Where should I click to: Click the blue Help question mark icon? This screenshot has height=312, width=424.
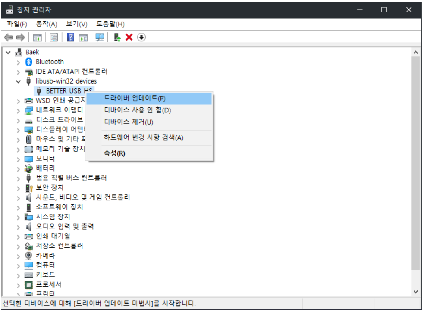71,37
